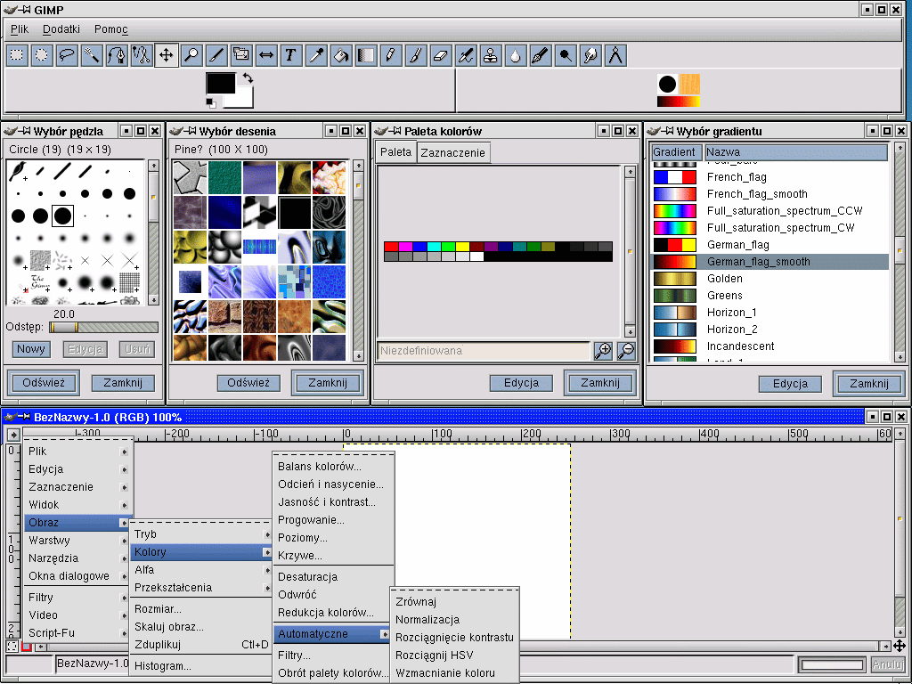Click the Niezdefiniowana palette name field

(x=484, y=351)
